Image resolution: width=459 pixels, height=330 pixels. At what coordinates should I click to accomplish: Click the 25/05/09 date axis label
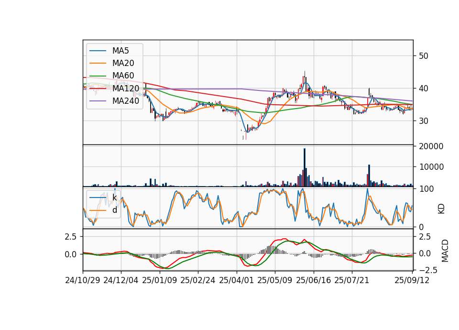(275, 280)
